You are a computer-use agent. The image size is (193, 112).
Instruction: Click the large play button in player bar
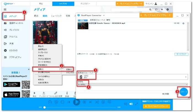point(76,102)
